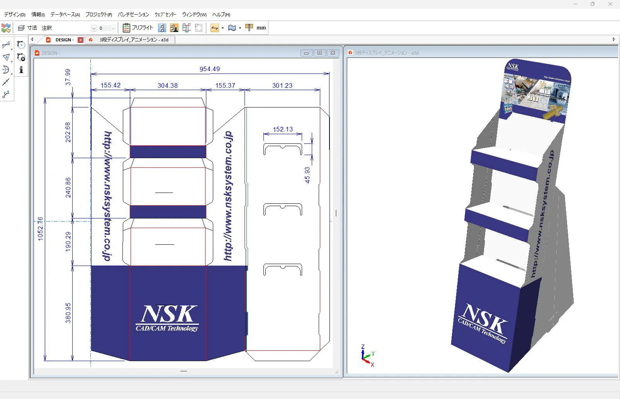This screenshot has height=399, width=620.
Task: Click the プリフライト button
Action: click(x=138, y=28)
